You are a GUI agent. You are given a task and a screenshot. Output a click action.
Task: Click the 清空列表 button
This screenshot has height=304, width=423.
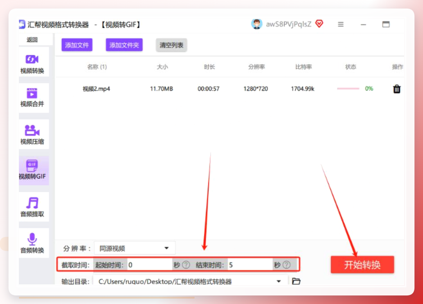tap(171, 45)
